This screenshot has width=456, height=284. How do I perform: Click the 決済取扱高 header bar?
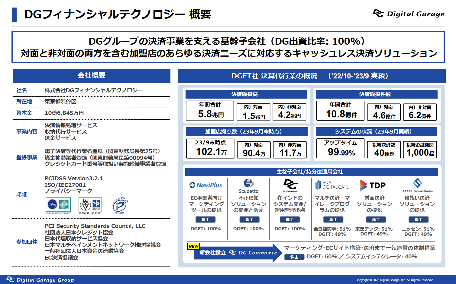tap(246, 94)
